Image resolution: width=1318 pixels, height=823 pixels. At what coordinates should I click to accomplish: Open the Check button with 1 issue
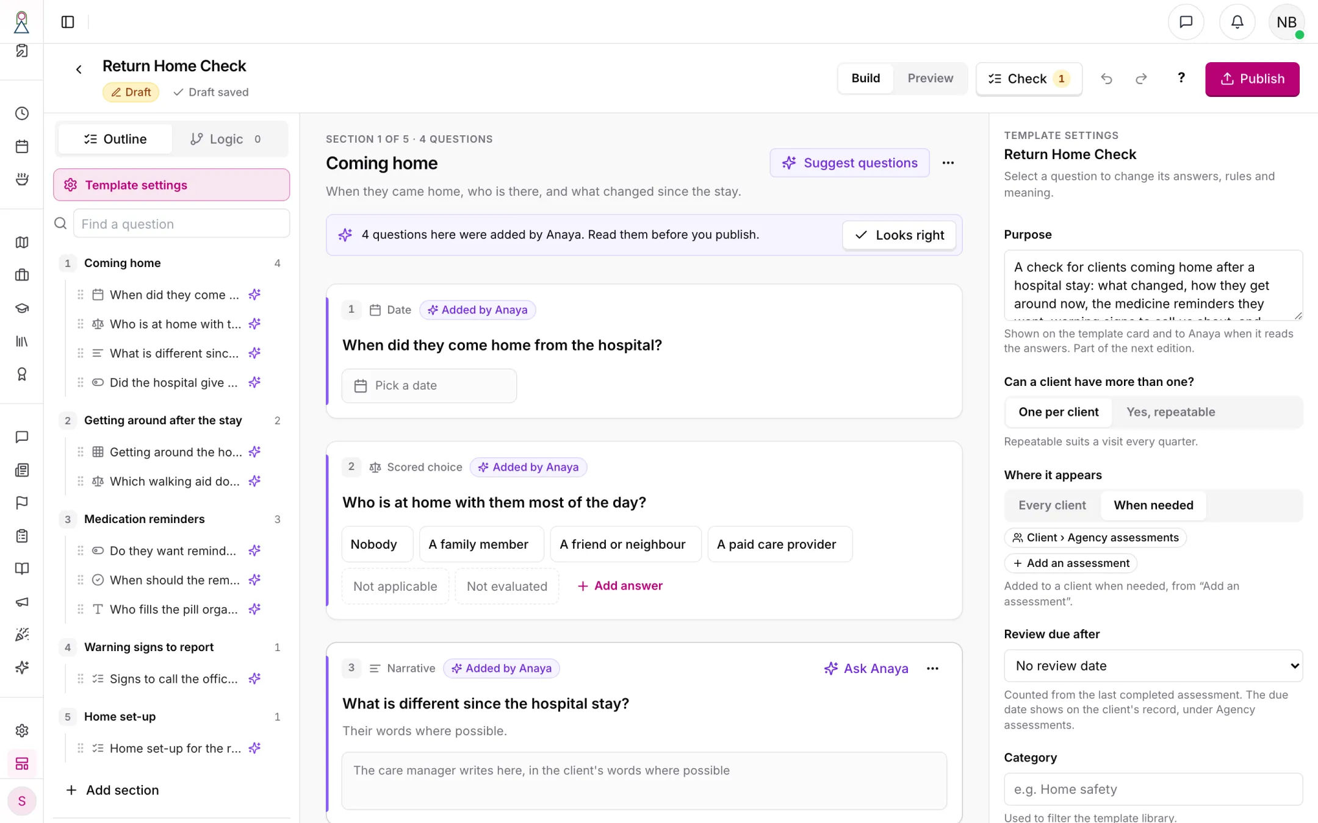click(1029, 79)
